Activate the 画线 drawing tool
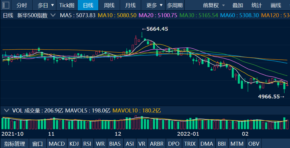The image size is (290, 148). coord(275,5)
